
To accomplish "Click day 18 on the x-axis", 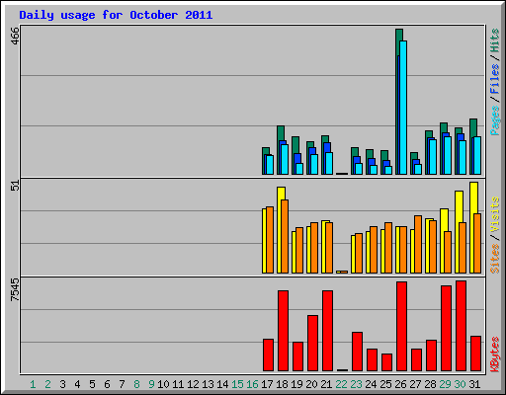I will tap(282, 384).
